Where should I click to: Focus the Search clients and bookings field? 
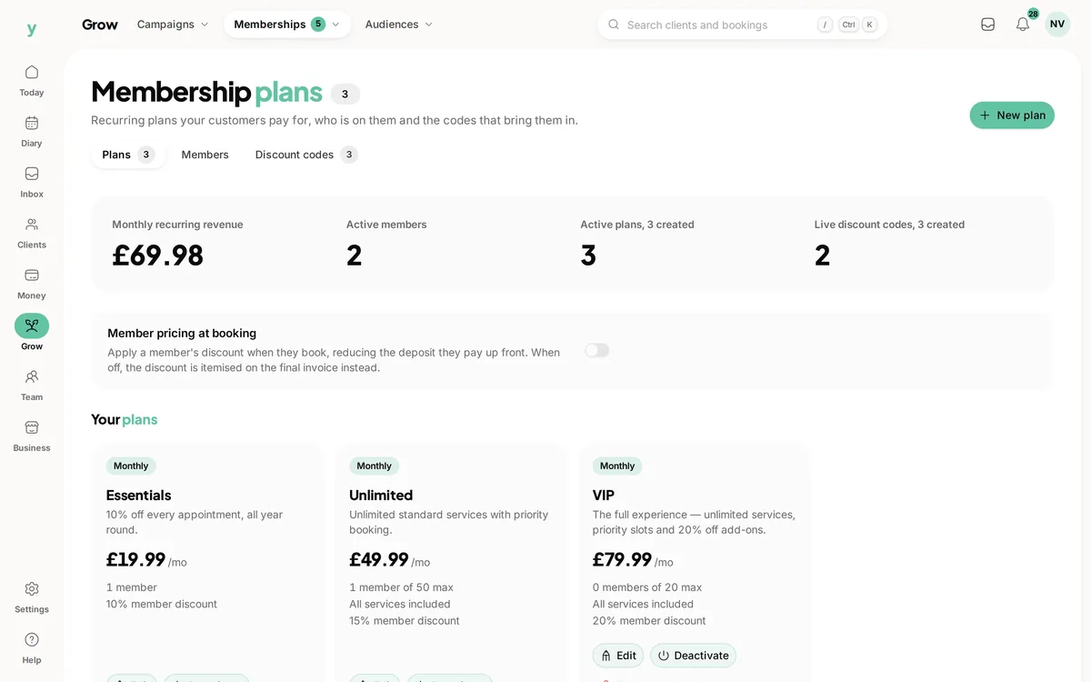click(742, 25)
